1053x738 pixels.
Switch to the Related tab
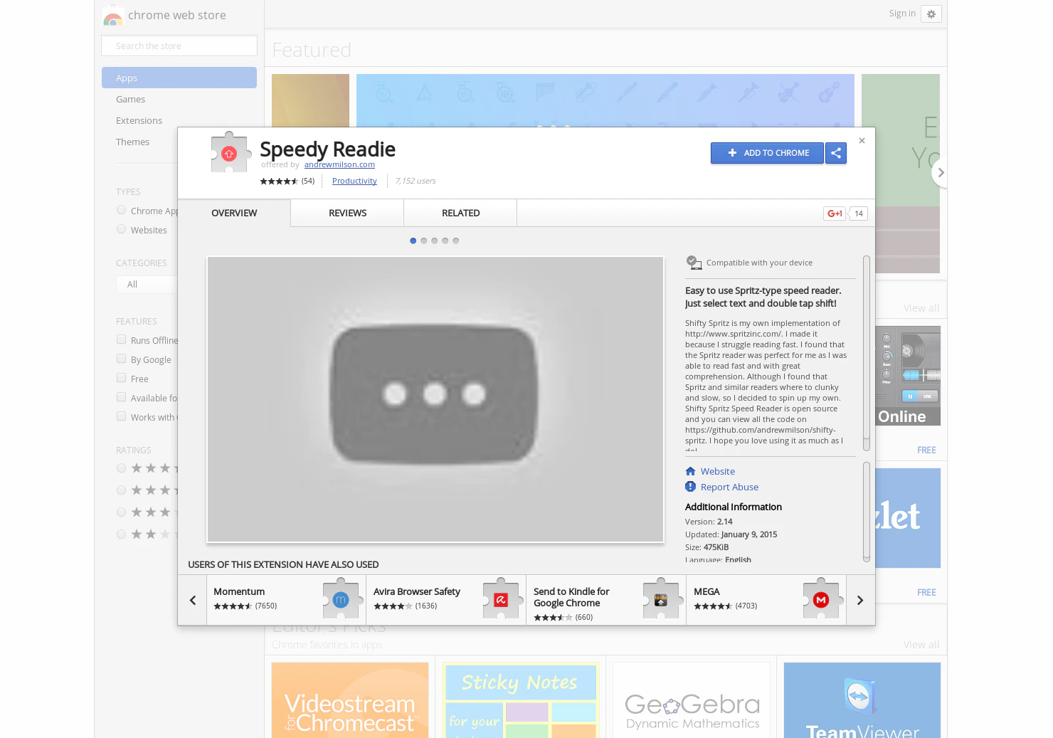[460, 213]
